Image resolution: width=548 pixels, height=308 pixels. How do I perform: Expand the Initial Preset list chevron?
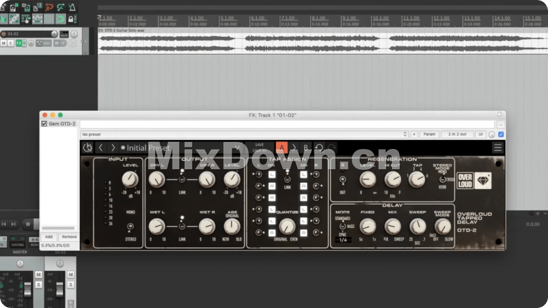(x=238, y=148)
